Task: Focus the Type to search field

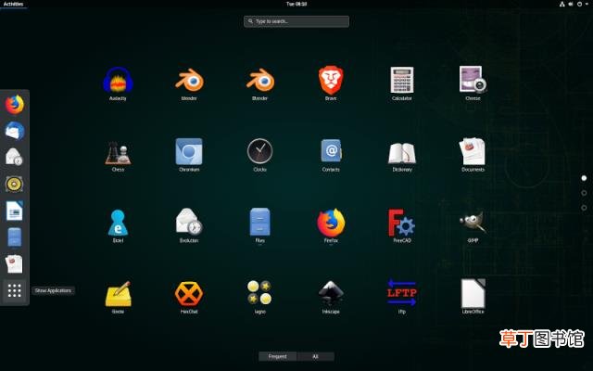Action: (x=296, y=21)
